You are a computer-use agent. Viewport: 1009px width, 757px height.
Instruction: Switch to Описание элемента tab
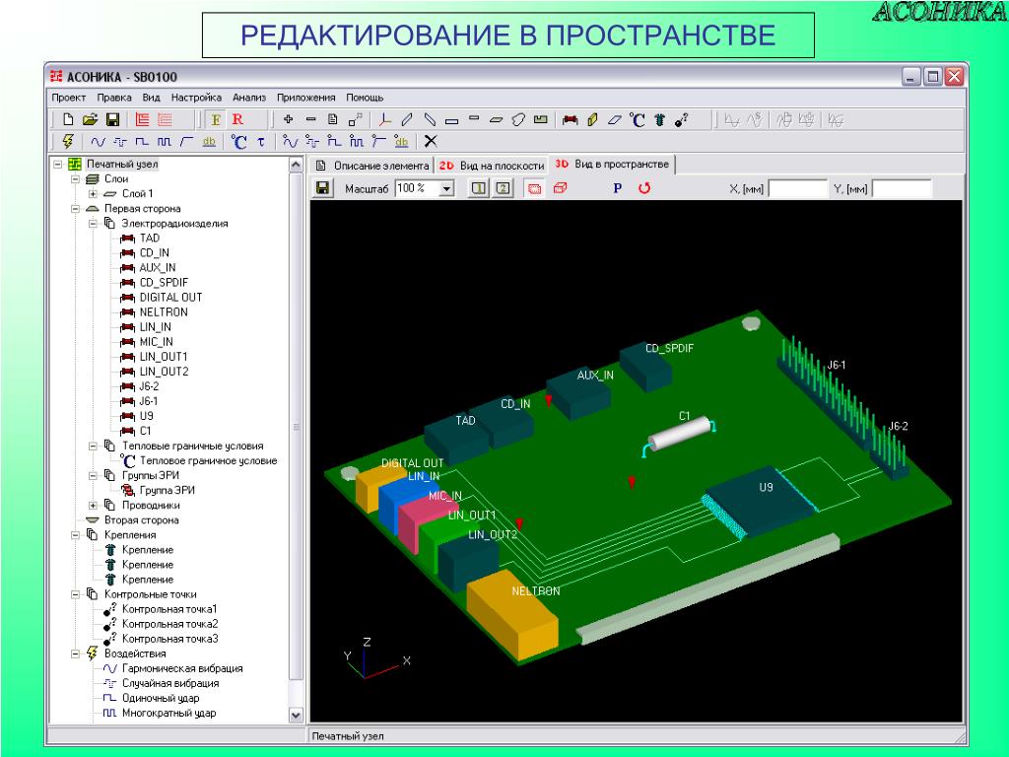click(x=372, y=166)
